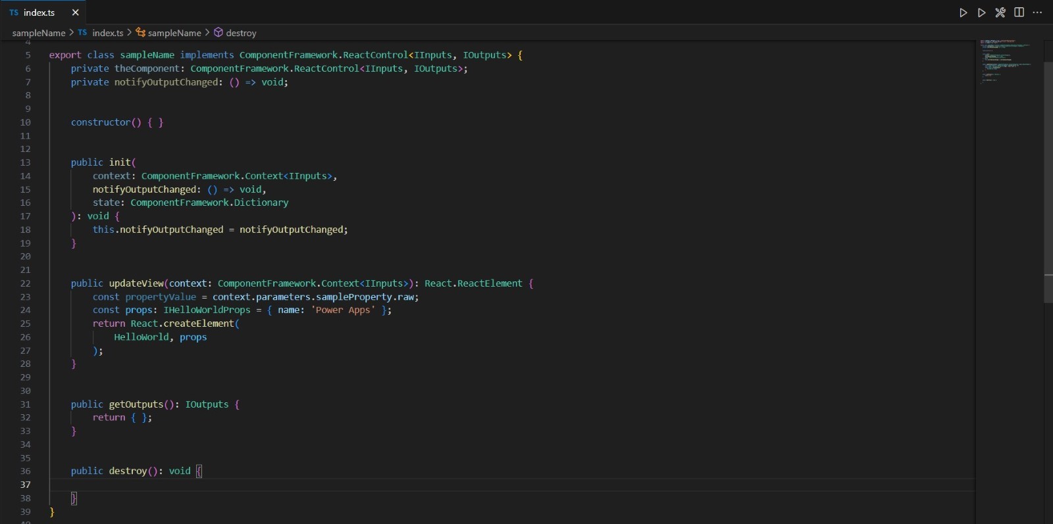
Task: Click 'HelloWorld' on line 26
Action: pyautogui.click(x=141, y=337)
